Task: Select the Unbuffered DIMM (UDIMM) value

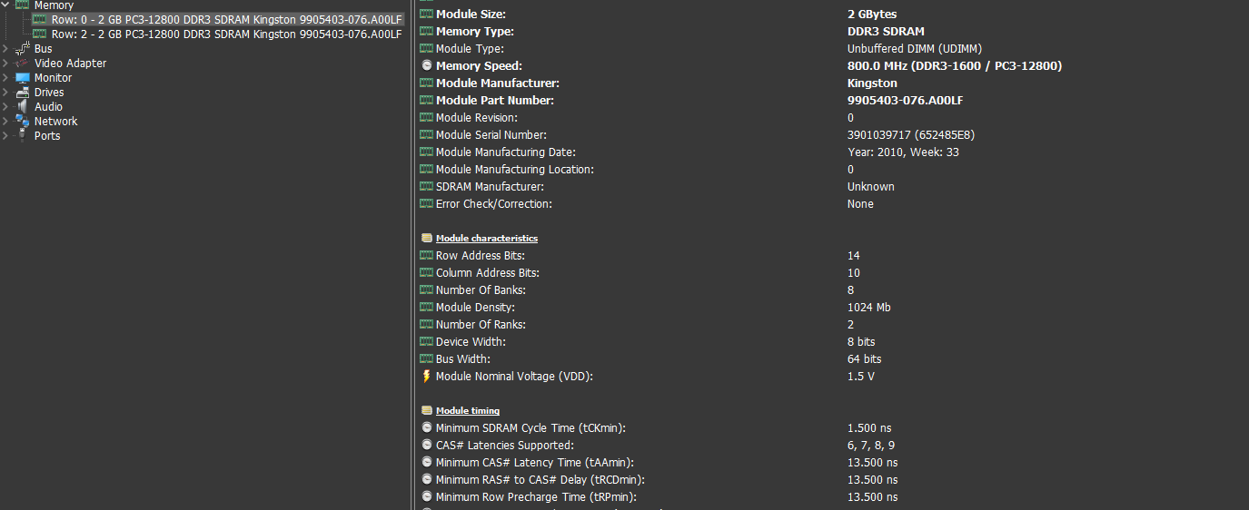Action: coord(915,49)
